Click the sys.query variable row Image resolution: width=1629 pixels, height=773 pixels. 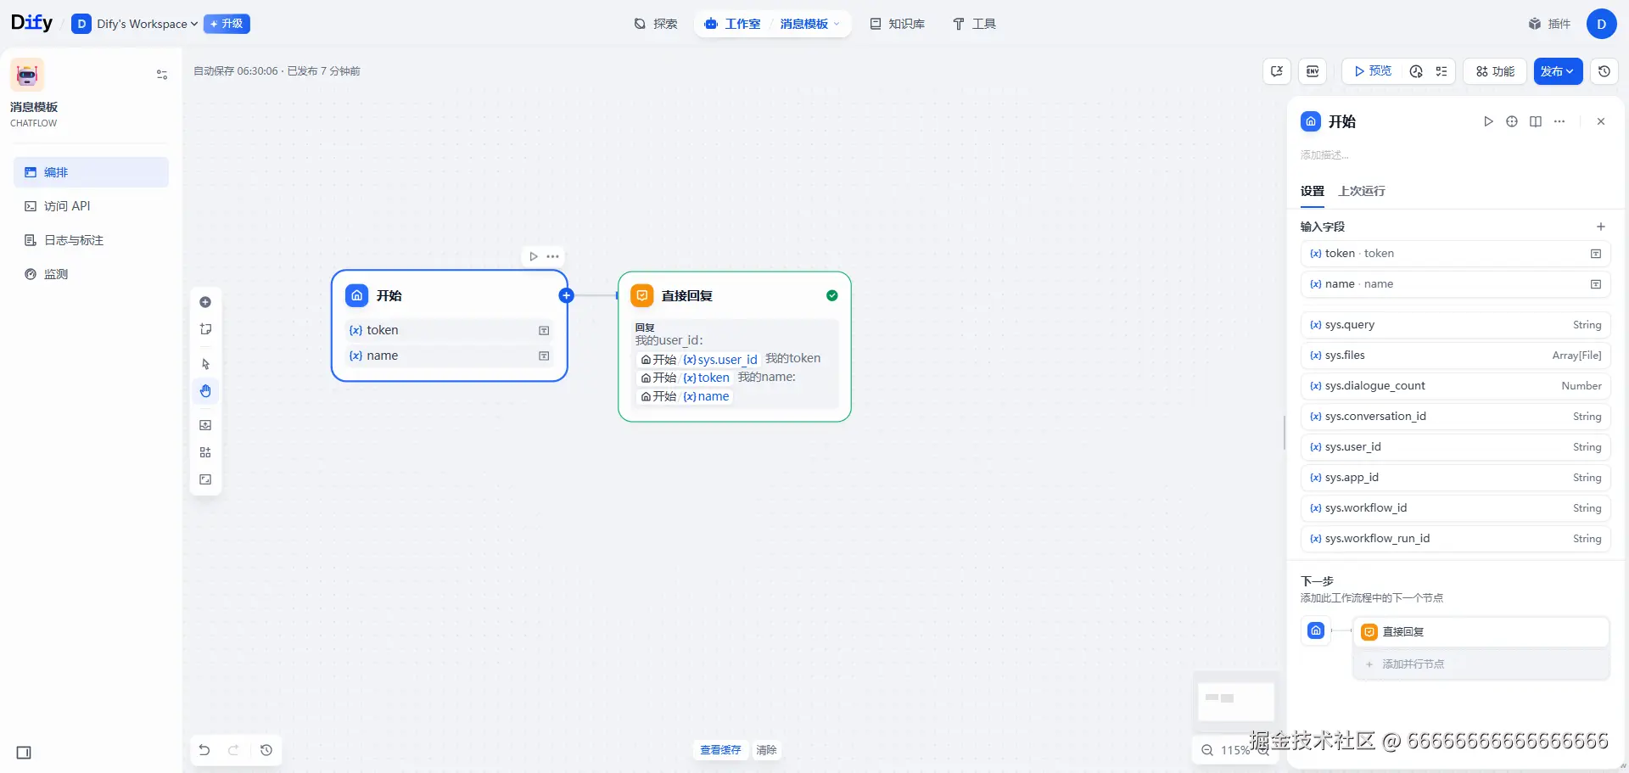click(1455, 325)
